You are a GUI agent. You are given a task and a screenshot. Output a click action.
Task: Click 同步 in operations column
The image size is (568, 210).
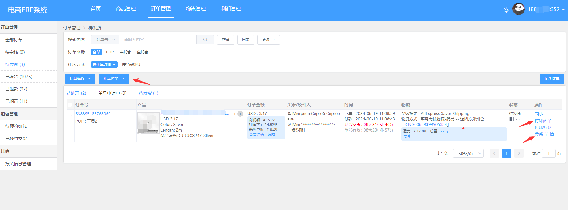(539, 114)
